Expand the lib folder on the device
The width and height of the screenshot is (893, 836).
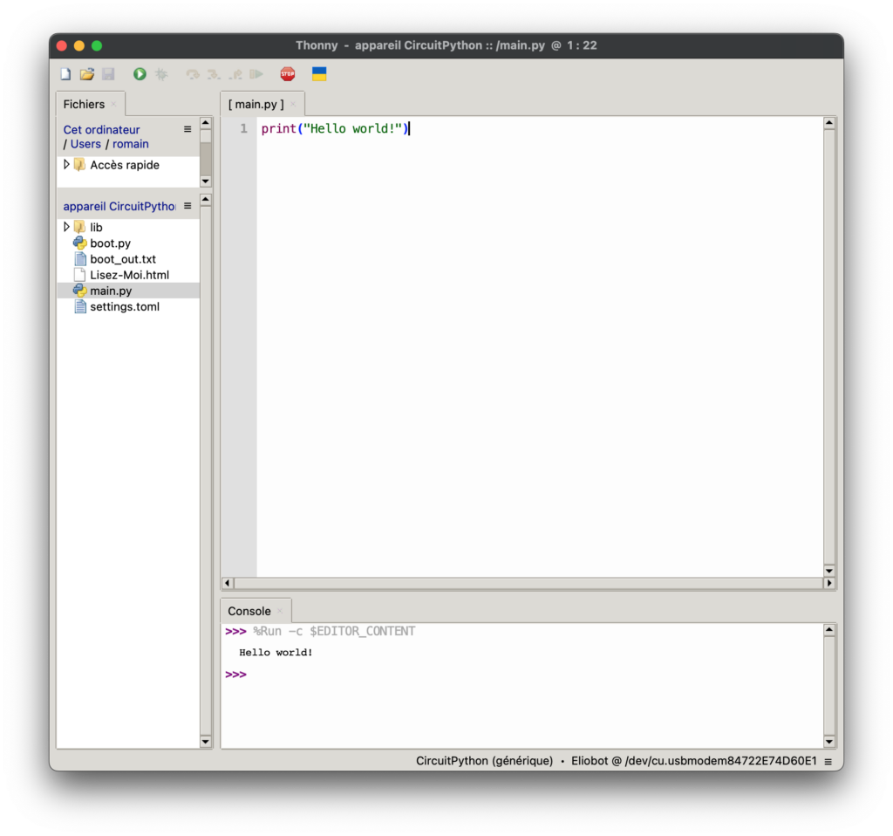[x=66, y=227]
